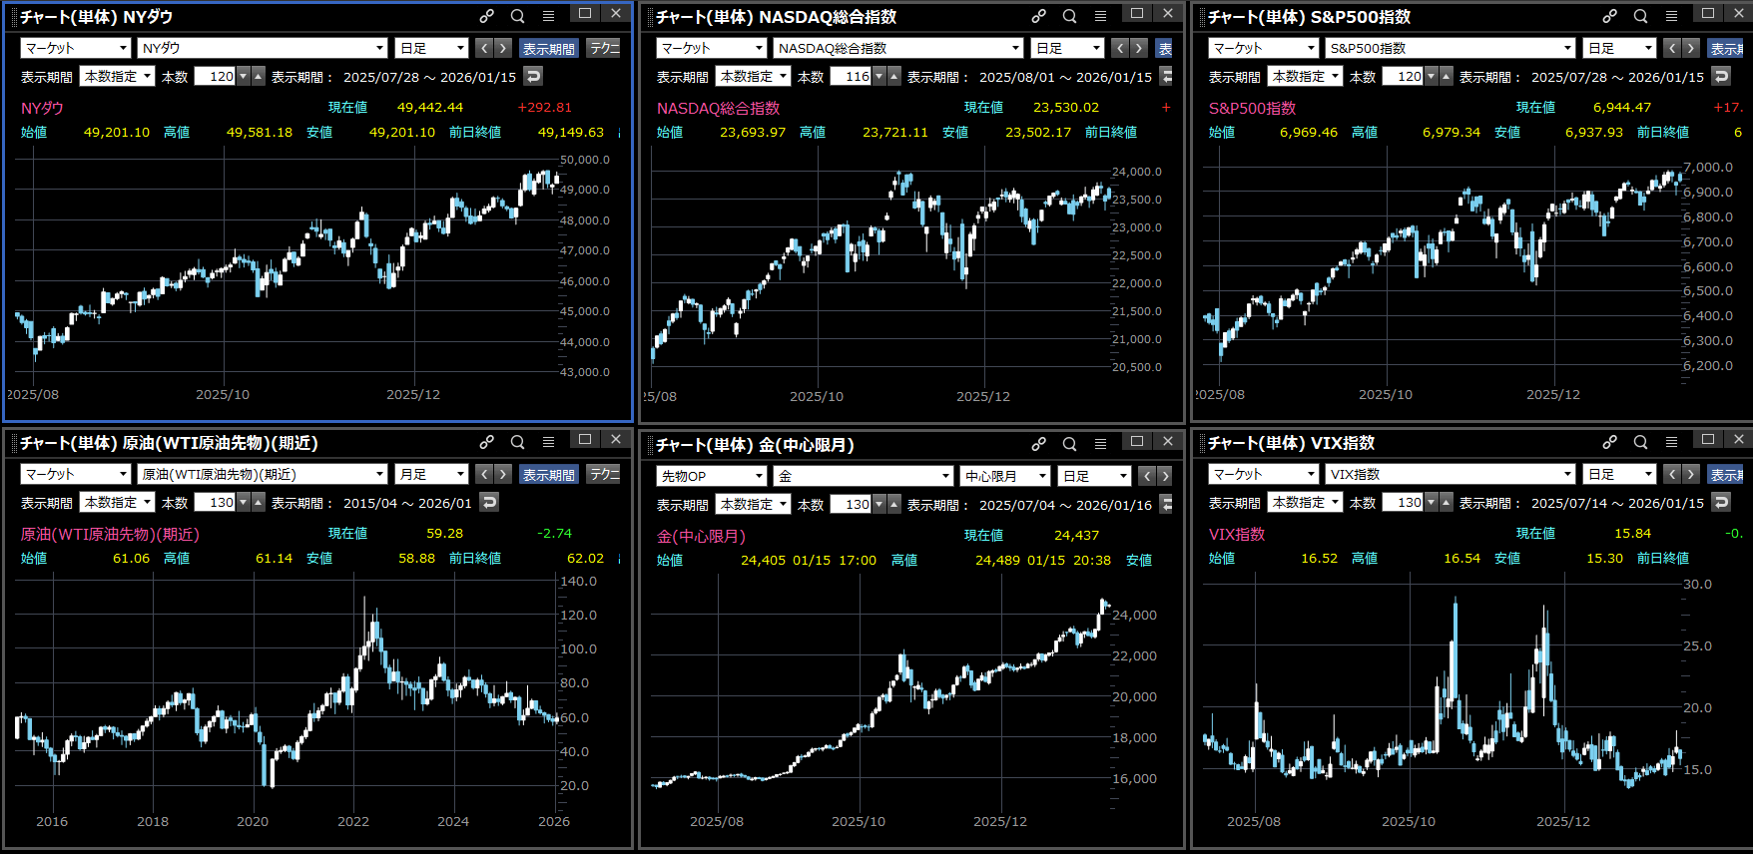Image resolution: width=1753 pixels, height=854 pixels.
Task: Open the 中心限月 contract month dropdown
Action: tap(1042, 476)
